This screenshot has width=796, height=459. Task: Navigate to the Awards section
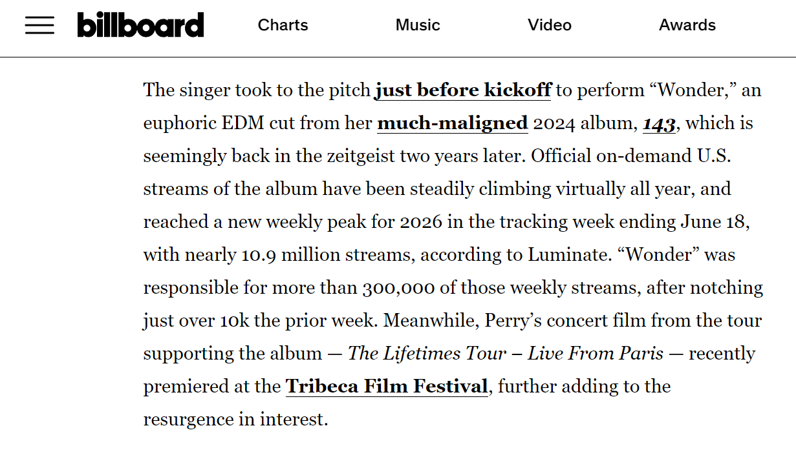[x=687, y=25]
